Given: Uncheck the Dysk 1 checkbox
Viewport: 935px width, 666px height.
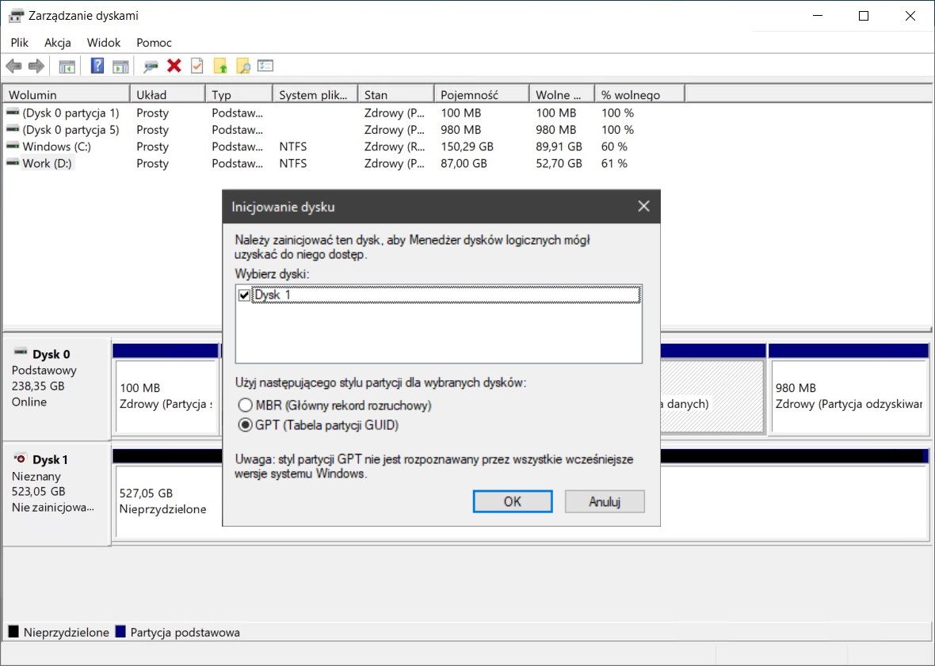Looking at the screenshot, I should click(244, 295).
